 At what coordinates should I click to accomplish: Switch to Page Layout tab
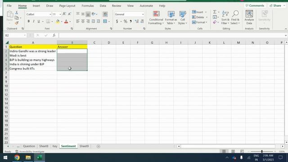click(x=67, y=6)
